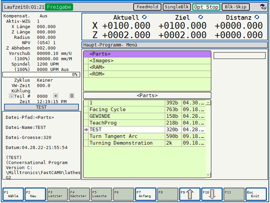Click the Aktuell X +0100.000 readout
The image size is (270, 203).
126,26
